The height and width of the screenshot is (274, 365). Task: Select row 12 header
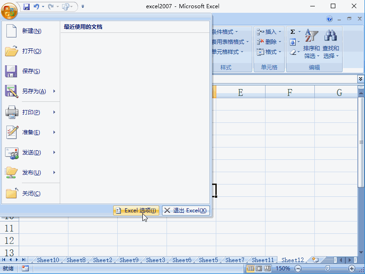[9, 241]
